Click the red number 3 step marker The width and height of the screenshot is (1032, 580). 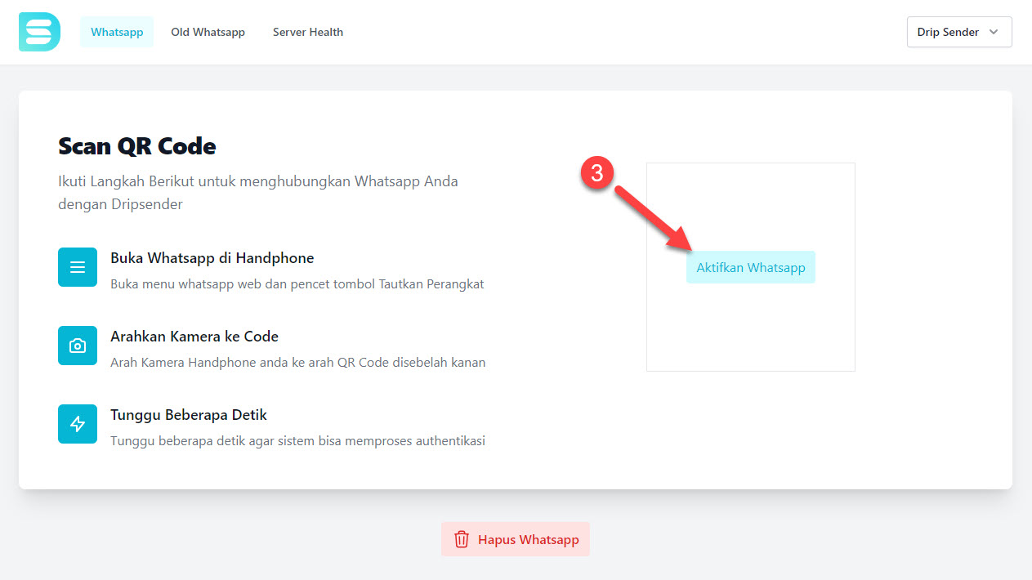coord(597,173)
